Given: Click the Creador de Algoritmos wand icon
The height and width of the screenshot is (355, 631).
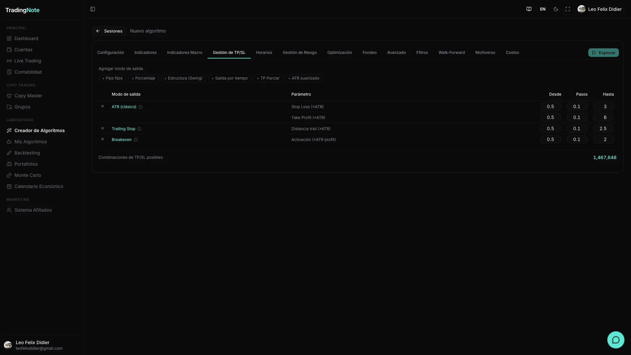Looking at the screenshot, I should (x=9, y=130).
